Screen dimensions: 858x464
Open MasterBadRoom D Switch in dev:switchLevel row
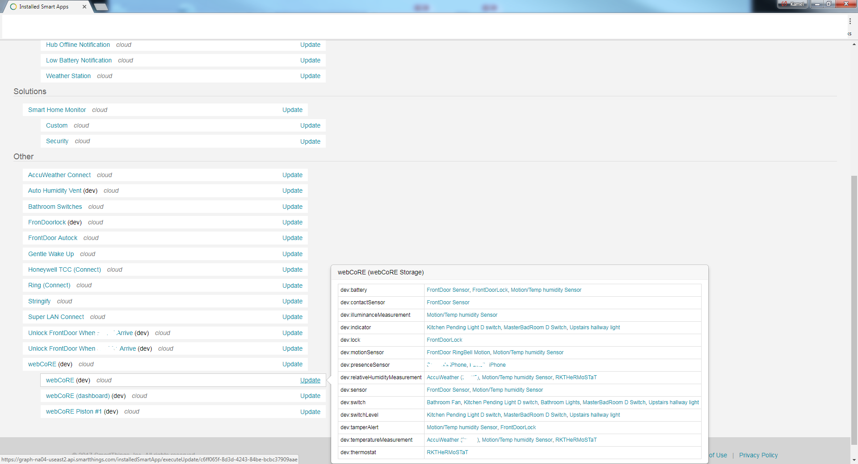tap(535, 415)
